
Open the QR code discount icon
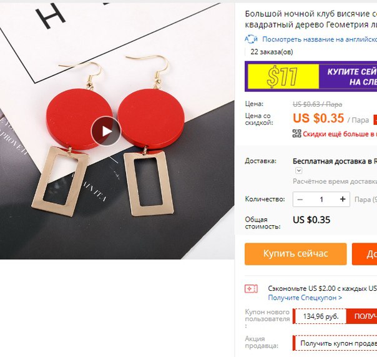(x=296, y=134)
